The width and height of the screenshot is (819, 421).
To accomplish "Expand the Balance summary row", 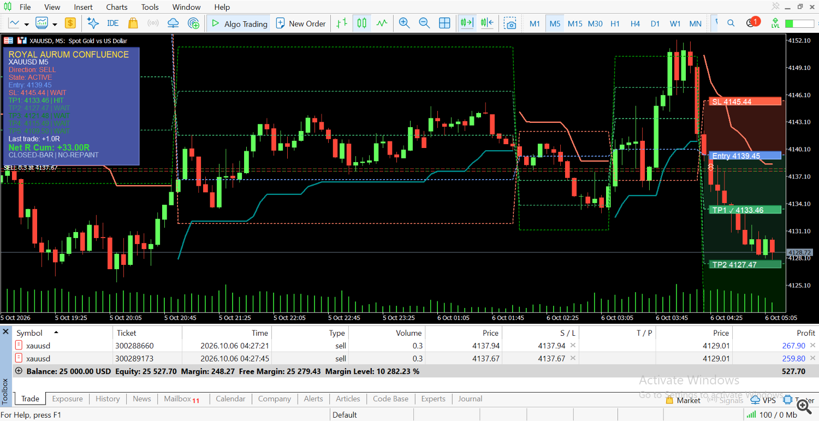I will pos(19,371).
